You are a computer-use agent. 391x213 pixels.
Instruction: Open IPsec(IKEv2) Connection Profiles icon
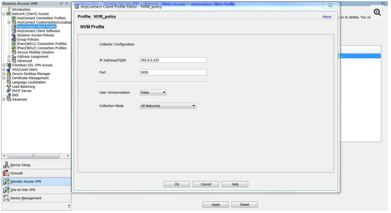click(x=14, y=48)
